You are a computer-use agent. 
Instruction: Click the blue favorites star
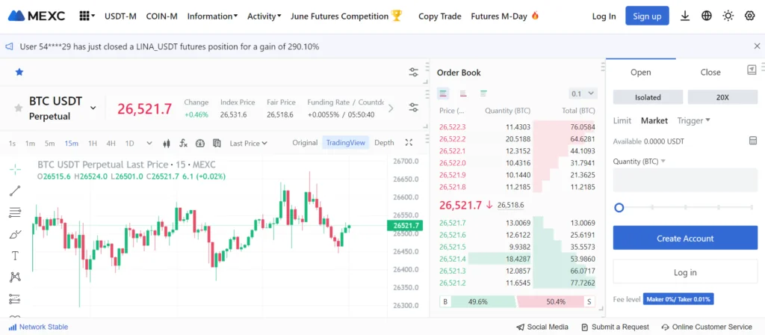tap(19, 73)
